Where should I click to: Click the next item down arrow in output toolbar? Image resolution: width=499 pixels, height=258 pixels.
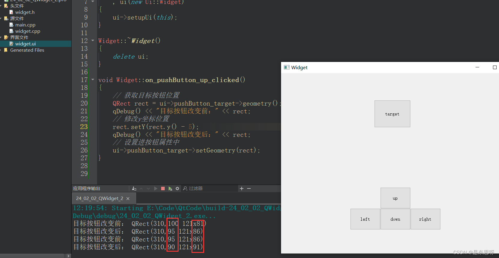[x=148, y=189]
